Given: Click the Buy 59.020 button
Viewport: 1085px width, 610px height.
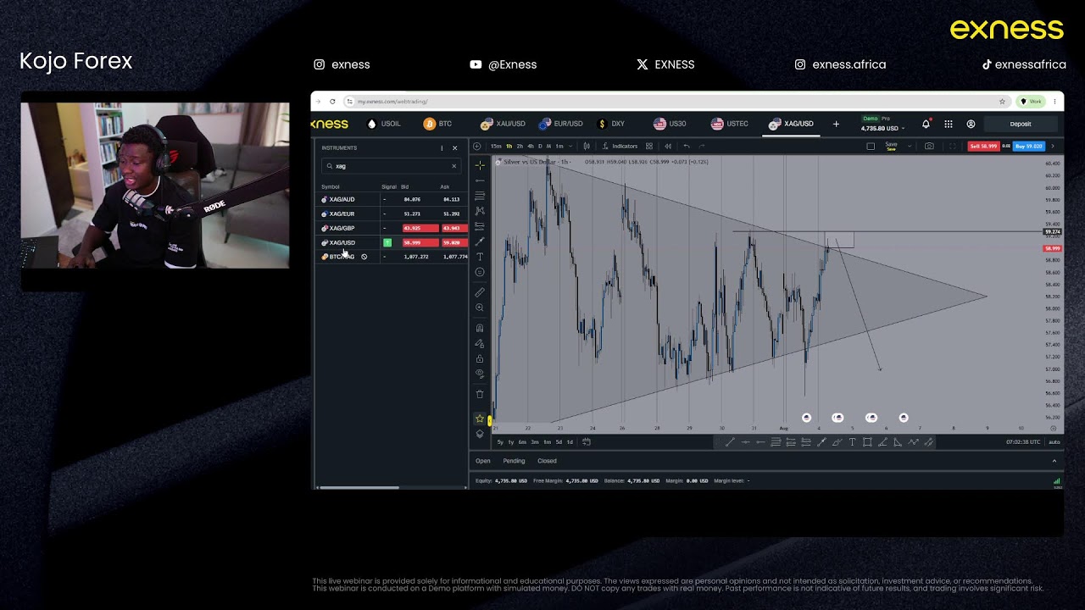Looking at the screenshot, I should pyautogui.click(x=1028, y=146).
